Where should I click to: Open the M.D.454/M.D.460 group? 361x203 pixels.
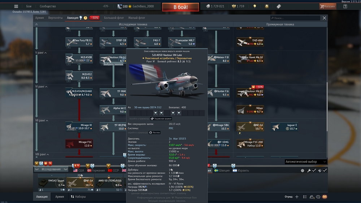tap(79, 93)
